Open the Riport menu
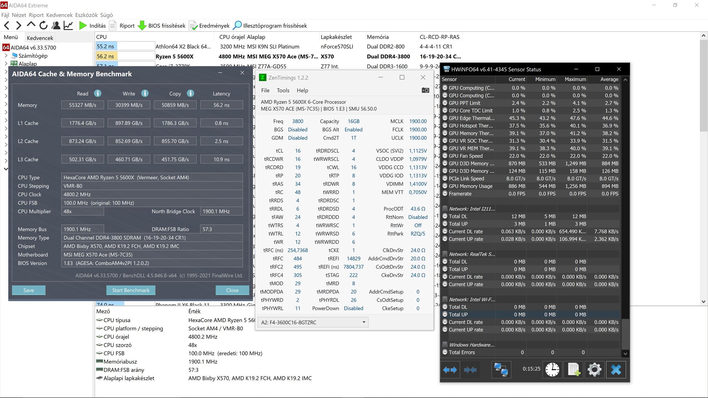This screenshot has width=708, height=398. pyautogui.click(x=36, y=15)
